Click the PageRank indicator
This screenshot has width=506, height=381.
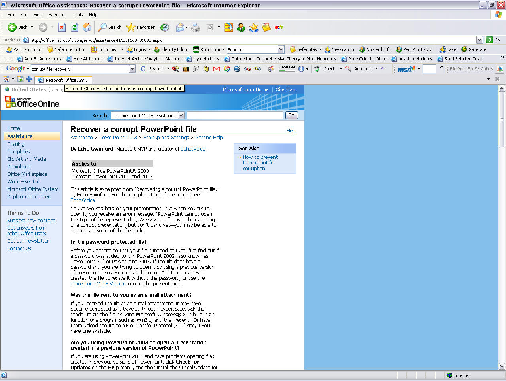tap(287, 68)
